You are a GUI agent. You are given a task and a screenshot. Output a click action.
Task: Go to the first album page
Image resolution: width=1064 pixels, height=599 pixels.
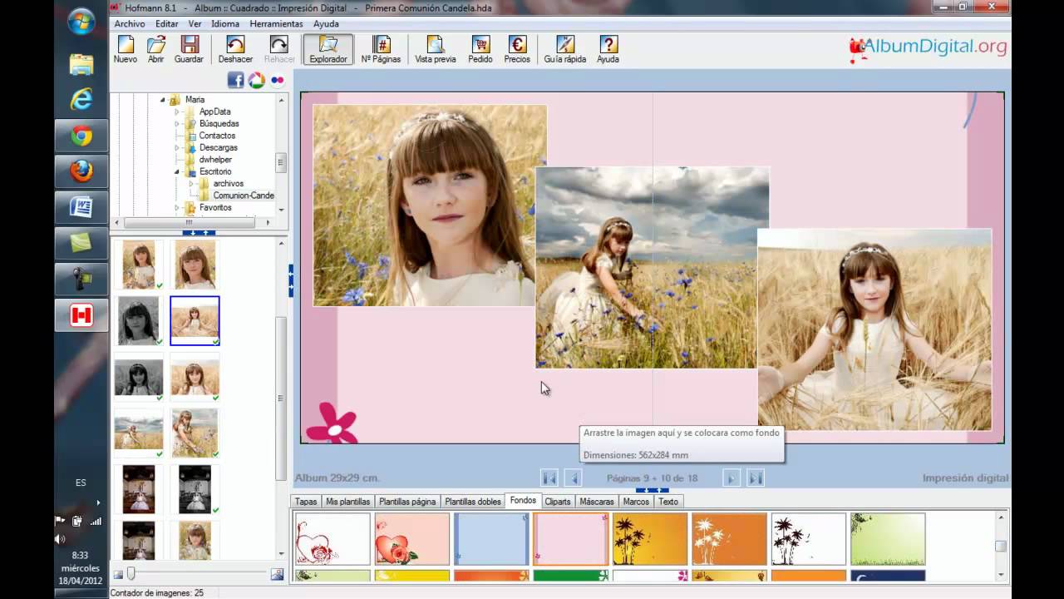[549, 478]
